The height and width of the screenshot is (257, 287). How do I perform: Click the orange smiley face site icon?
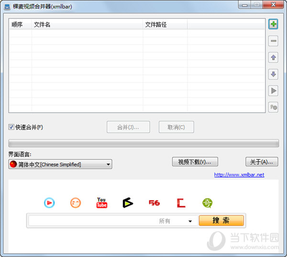76,203
